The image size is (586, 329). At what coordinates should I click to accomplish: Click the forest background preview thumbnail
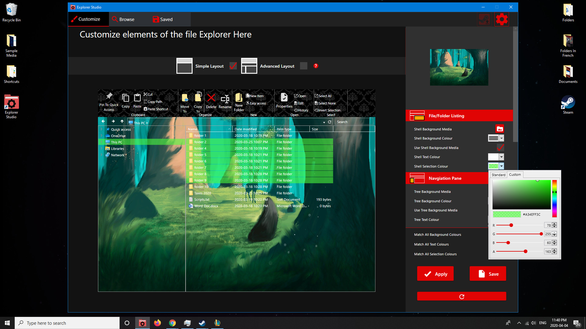coord(459,67)
